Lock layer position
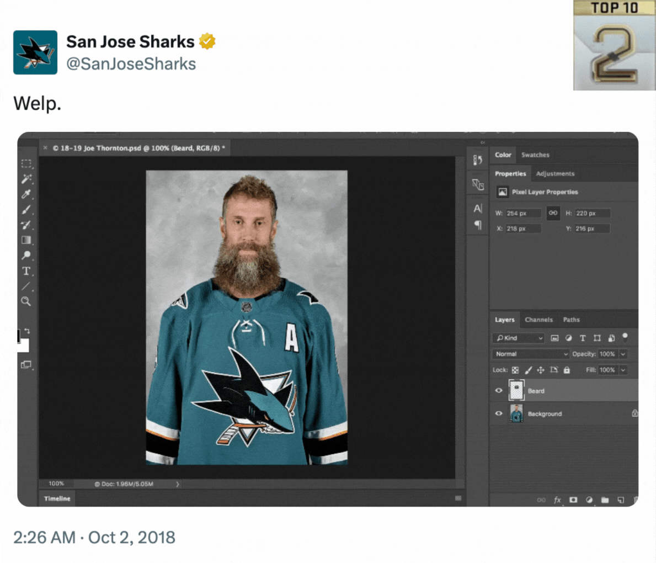This screenshot has height=563, width=656. click(x=541, y=370)
